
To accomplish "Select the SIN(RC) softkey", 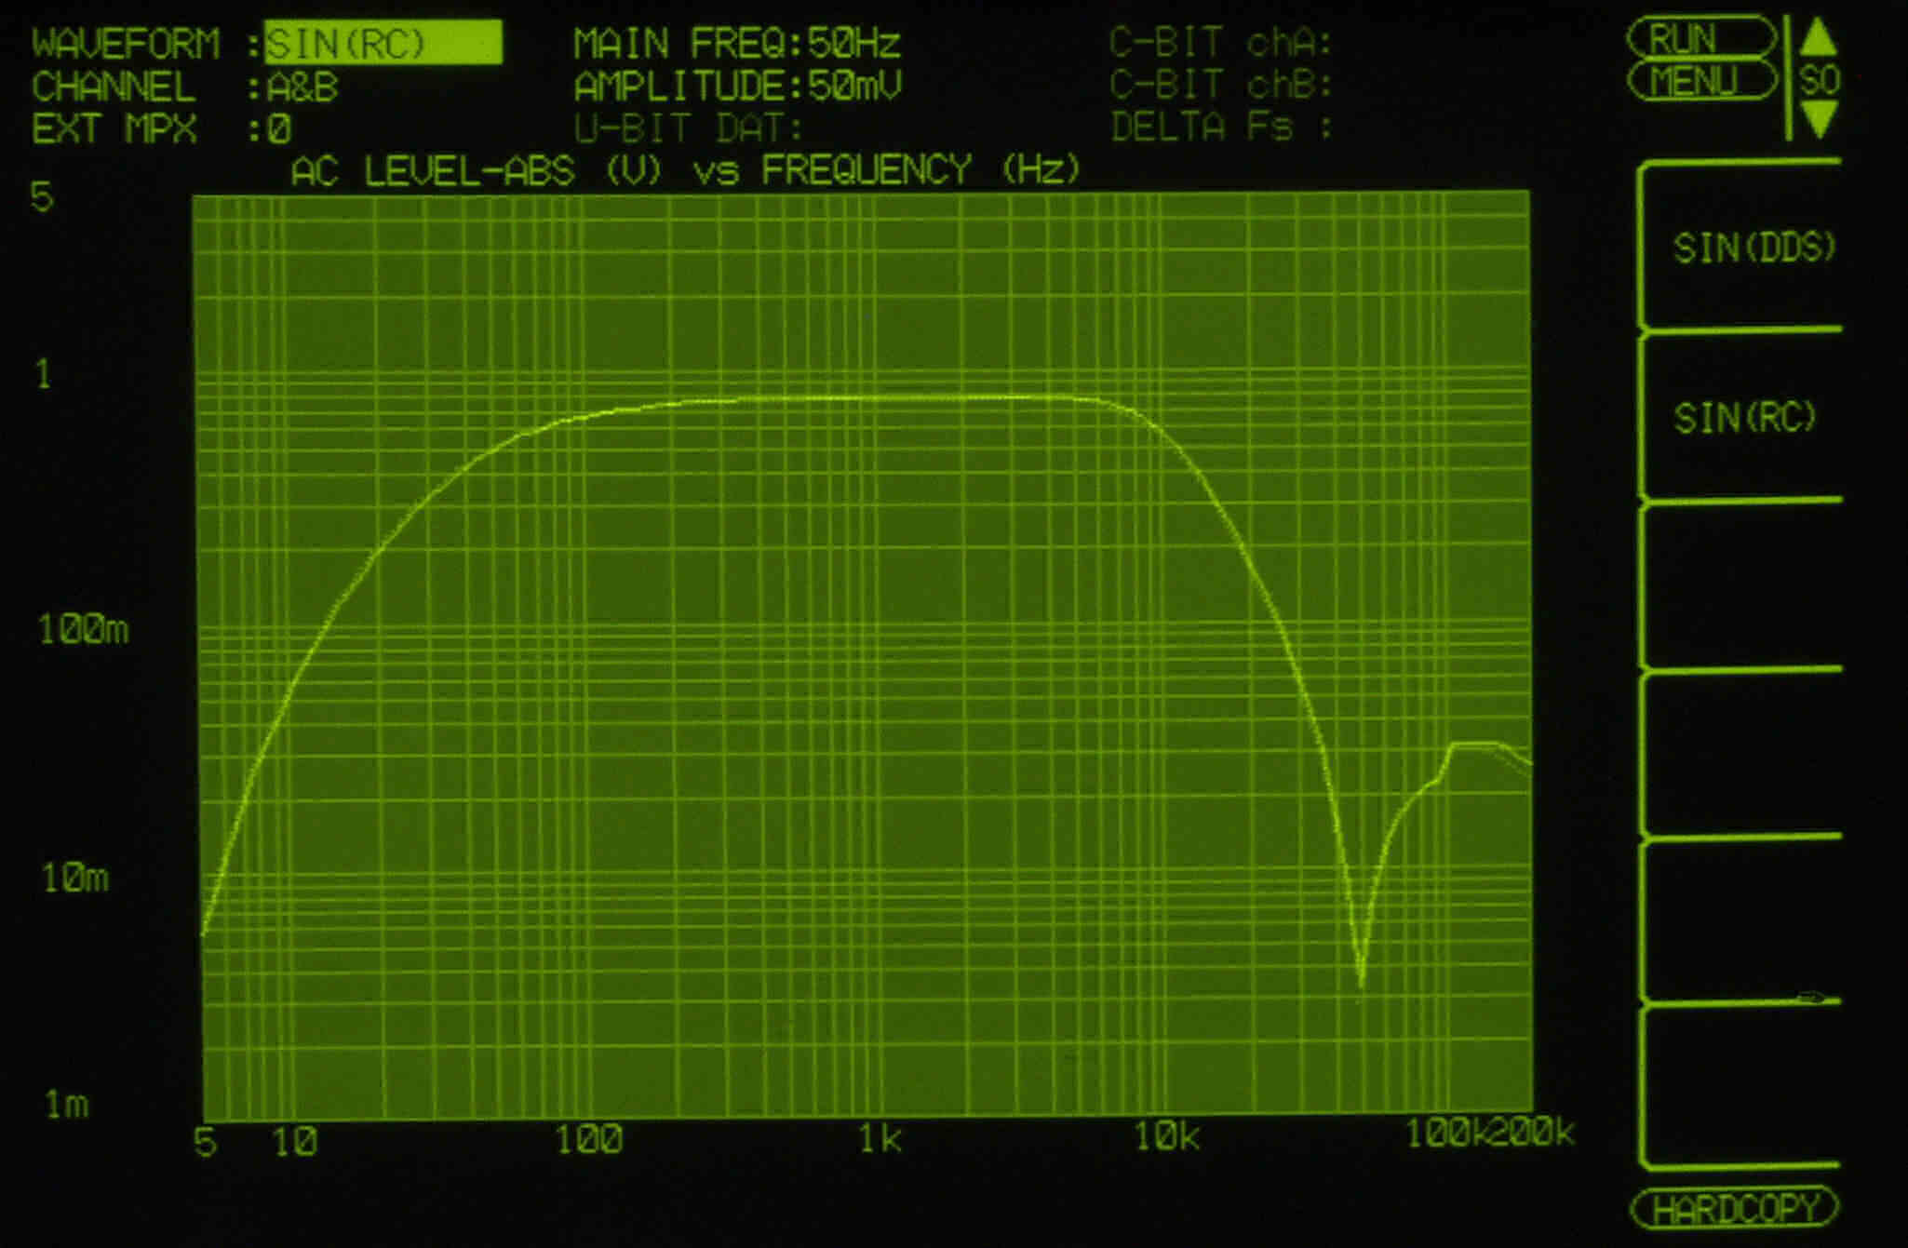I will [x=1744, y=418].
